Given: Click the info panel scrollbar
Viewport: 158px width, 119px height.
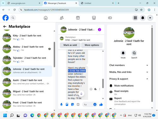Looking at the screenshot, I should point(152,64).
